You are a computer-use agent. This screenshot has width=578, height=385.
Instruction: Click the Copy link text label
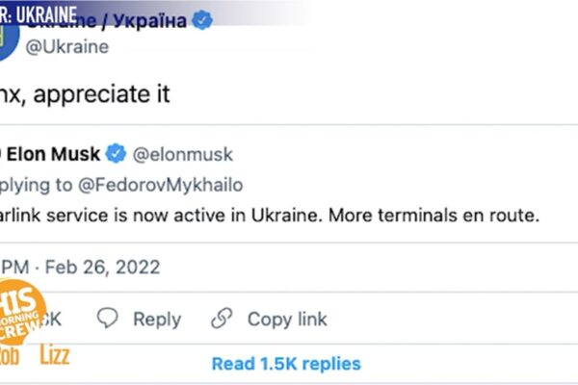coord(287,319)
